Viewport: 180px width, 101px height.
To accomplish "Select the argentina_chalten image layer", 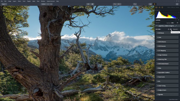I will click(167, 26).
